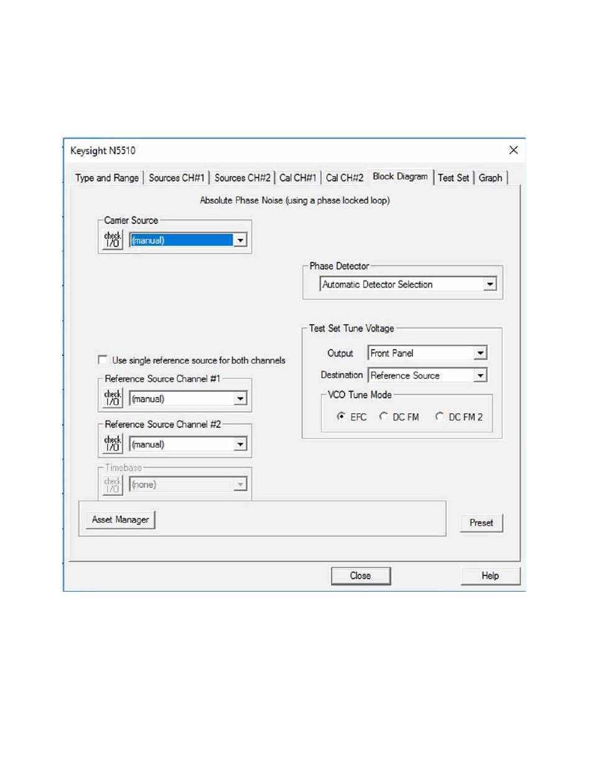Viewport: 591px width, 784px height.
Task: Click the Help button
Action: click(x=490, y=576)
